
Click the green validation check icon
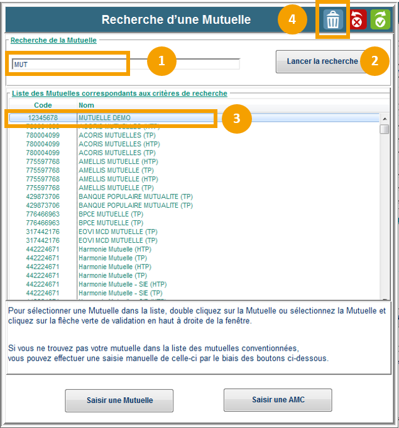(380, 21)
